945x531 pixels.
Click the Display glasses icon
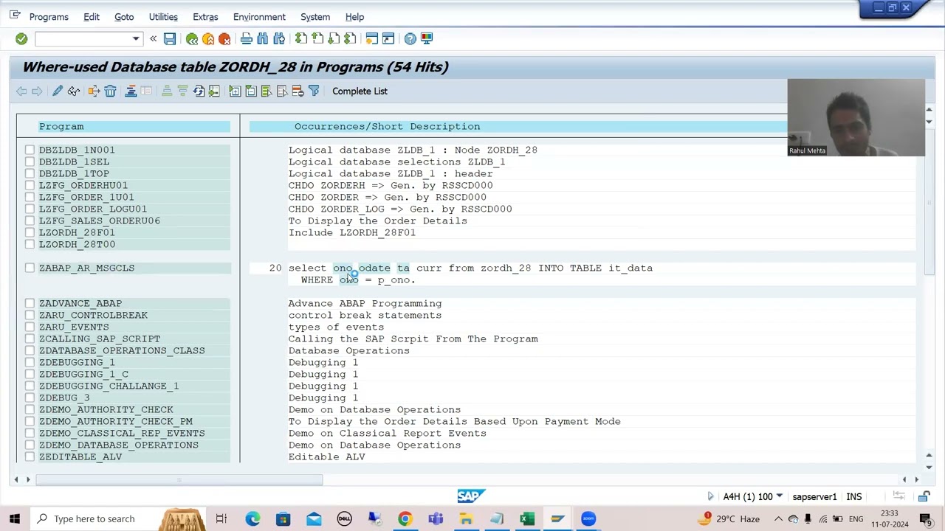point(74,91)
